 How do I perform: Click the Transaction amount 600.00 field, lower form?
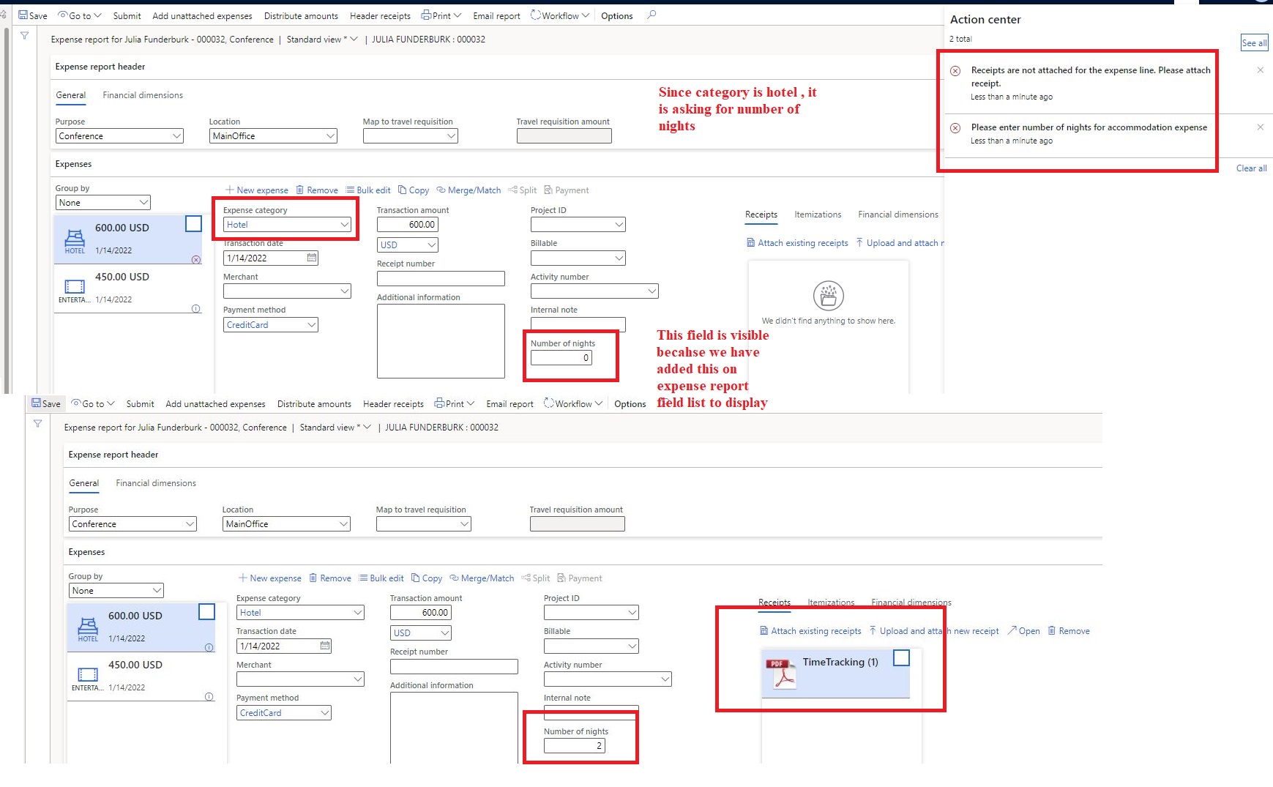421,613
